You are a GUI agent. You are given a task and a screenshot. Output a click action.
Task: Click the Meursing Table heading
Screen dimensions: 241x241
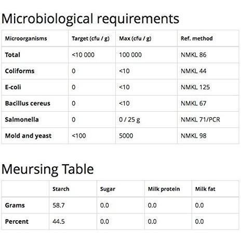tap(48, 169)
